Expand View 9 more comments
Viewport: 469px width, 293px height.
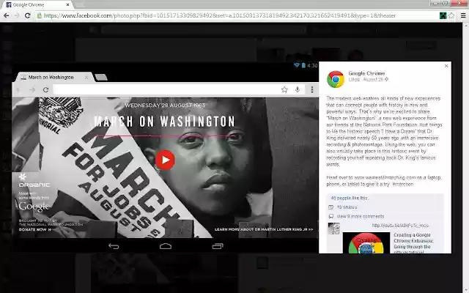[361, 217]
